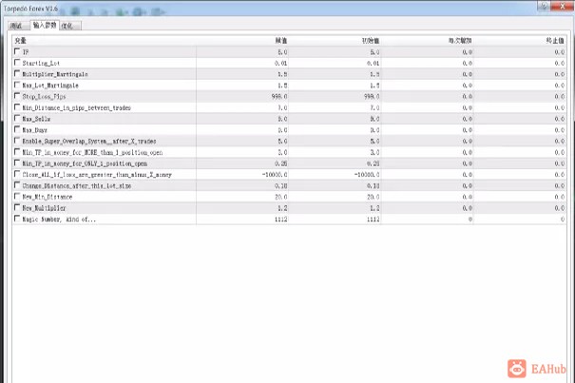
Task: Switch to the 测试 tab
Action: [18, 26]
